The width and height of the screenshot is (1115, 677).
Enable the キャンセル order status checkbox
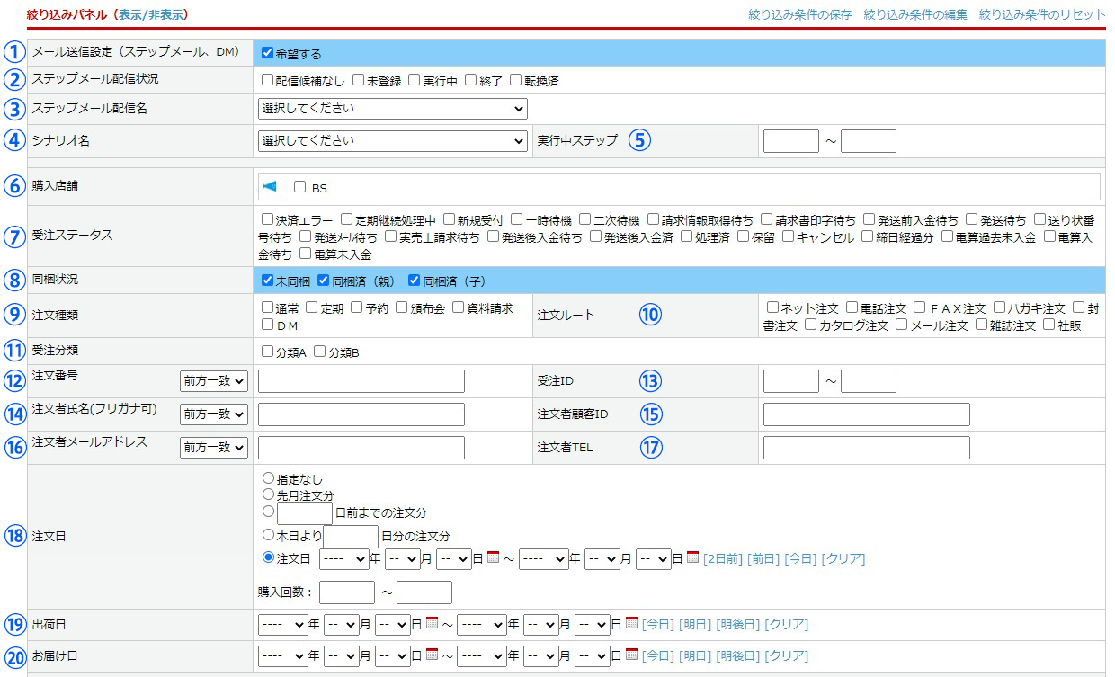788,237
